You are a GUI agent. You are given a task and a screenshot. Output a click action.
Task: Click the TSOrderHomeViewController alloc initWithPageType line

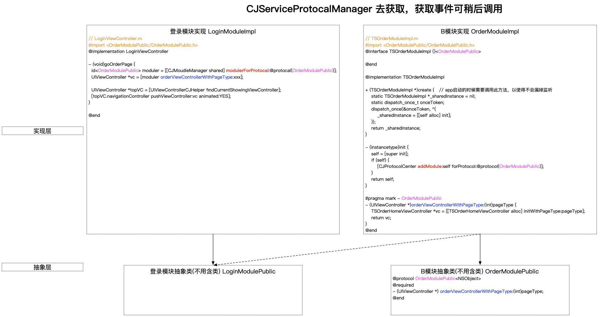(478, 211)
